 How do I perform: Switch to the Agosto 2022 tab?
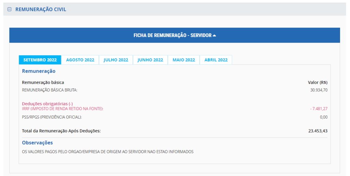tap(80, 60)
